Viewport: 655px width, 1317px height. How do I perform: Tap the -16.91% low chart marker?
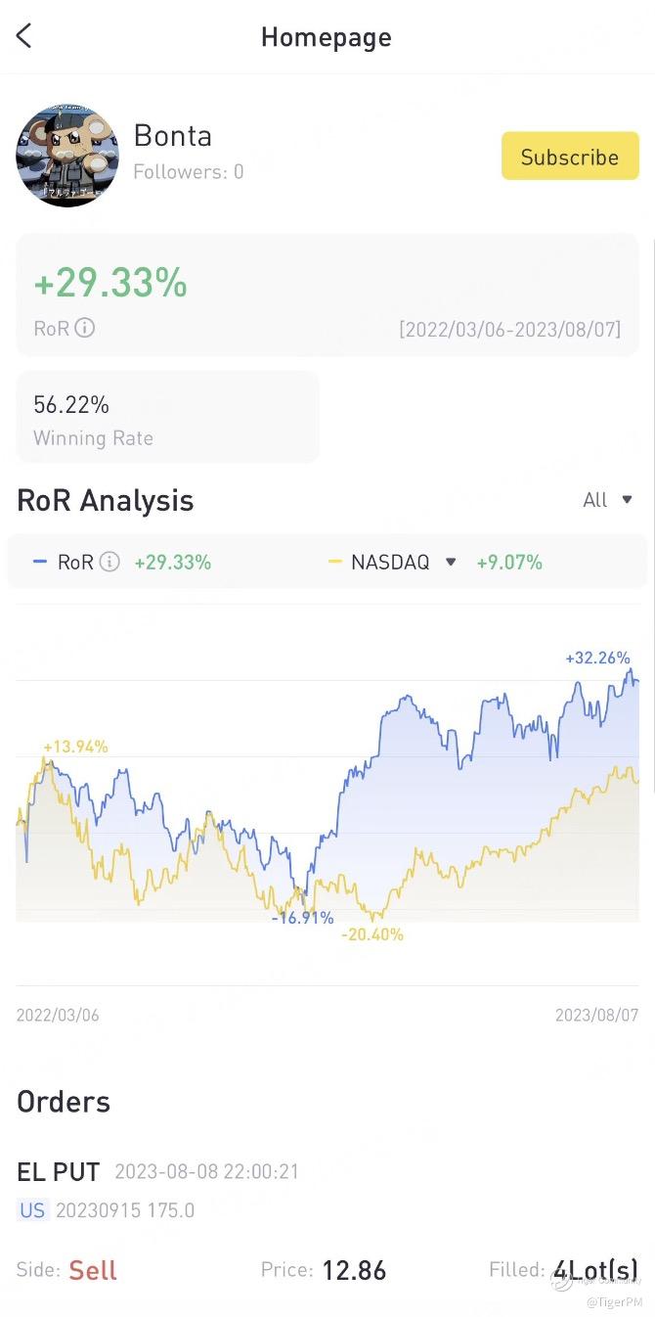tap(302, 918)
